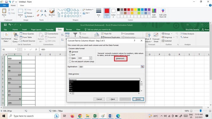Click the destination range selector icon

(x=142, y=67)
